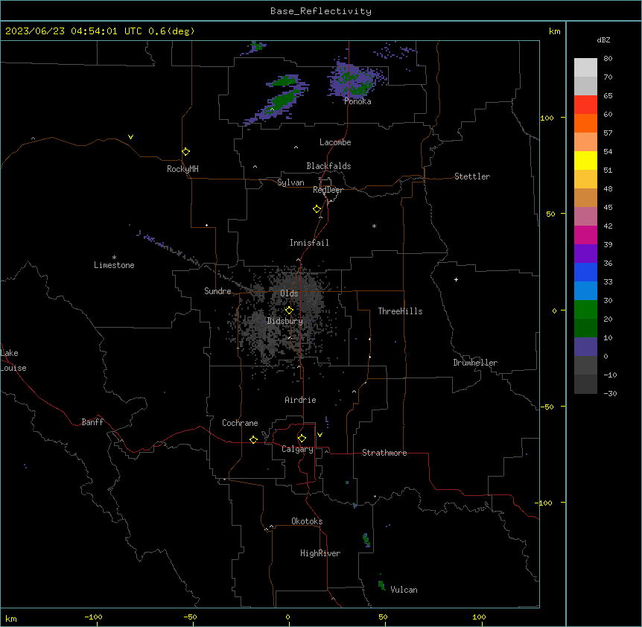The width and height of the screenshot is (642, 627).
Task: Click the yellow diamond marker above Calgary label
Action: tap(302, 439)
